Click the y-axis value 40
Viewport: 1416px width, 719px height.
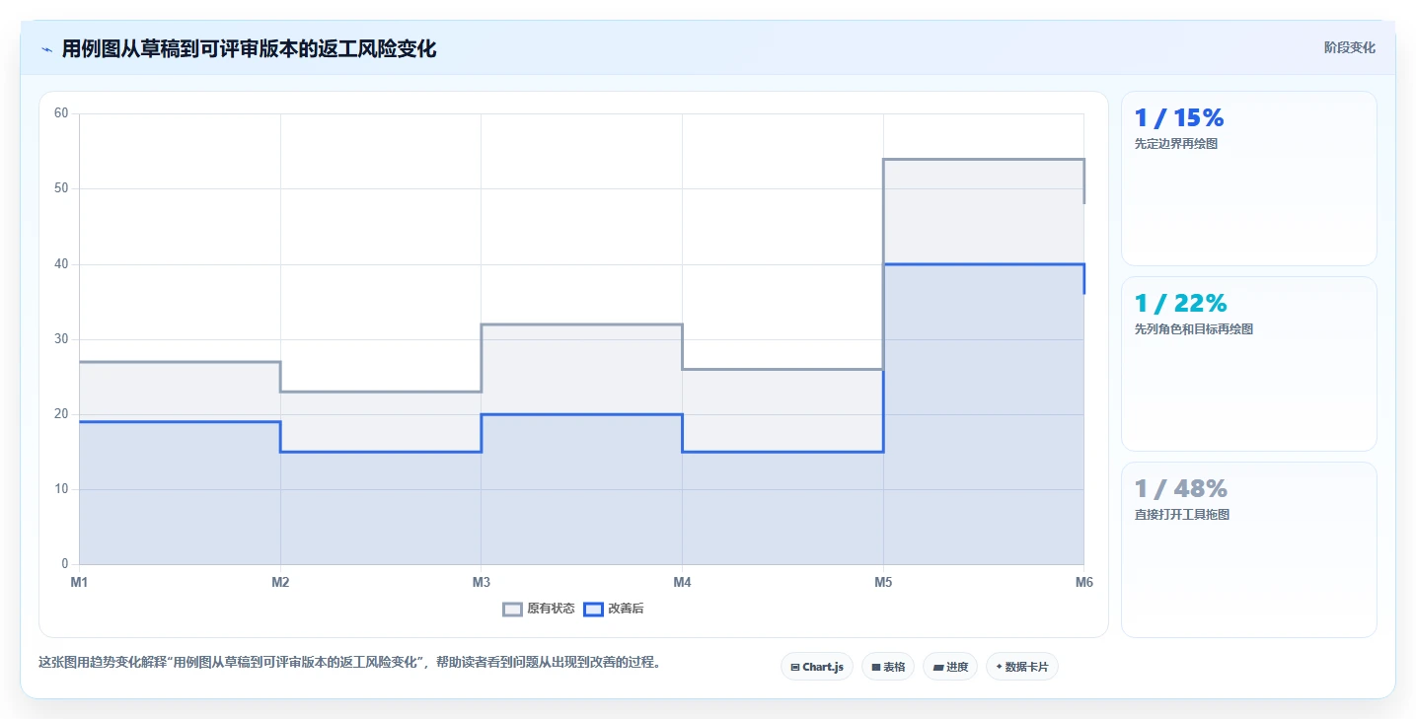pos(61,264)
